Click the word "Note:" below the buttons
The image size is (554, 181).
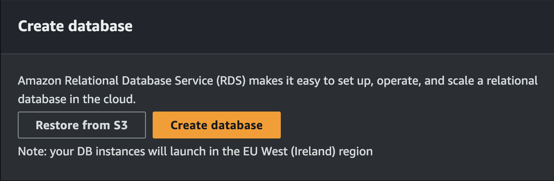click(x=33, y=151)
